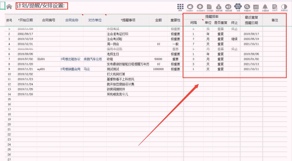This screenshot has height=161, width=292.
Task: Start 快速查询 with the magnifier icon
Action: pos(247,6)
